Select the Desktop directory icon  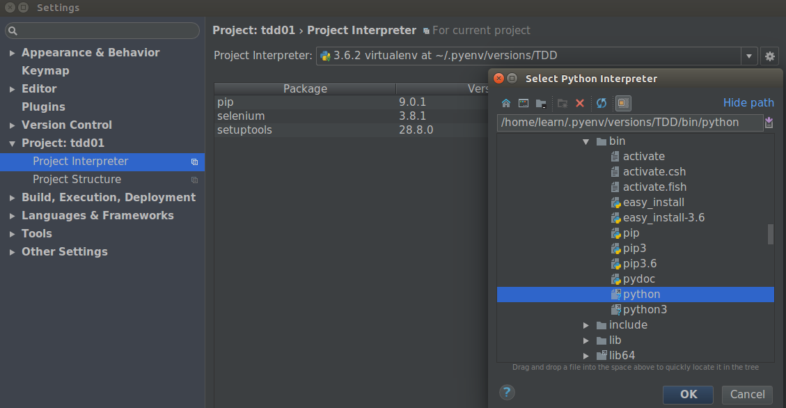click(x=523, y=102)
